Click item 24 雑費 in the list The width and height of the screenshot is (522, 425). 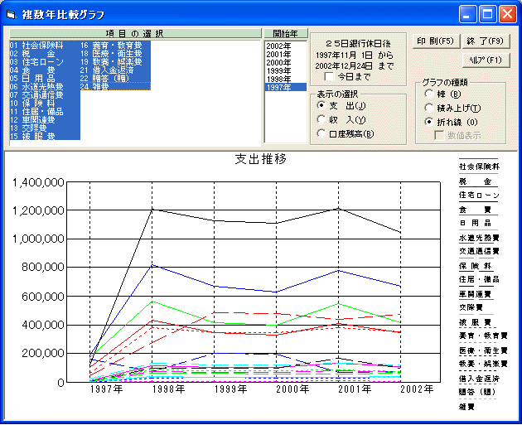pyautogui.click(x=99, y=87)
